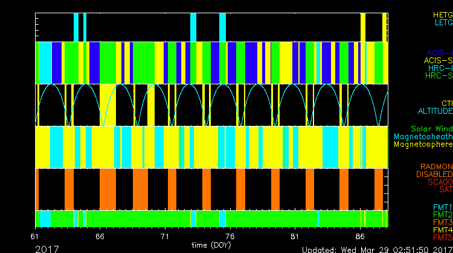
Task: Select the Solar Wind legend label
Action: pyautogui.click(x=431, y=129)
